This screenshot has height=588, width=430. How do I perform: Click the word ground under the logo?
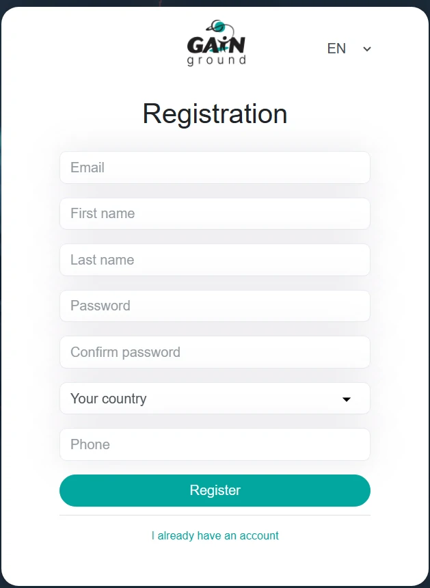click(216, 60)
